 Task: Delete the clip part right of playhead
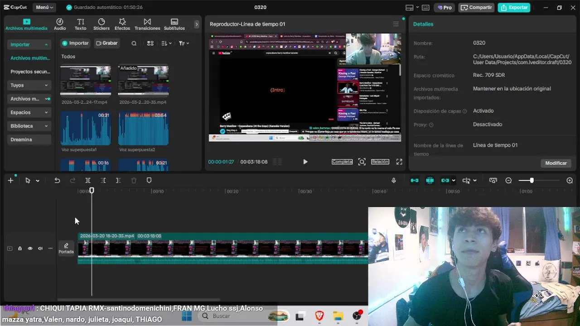(118, 180)
